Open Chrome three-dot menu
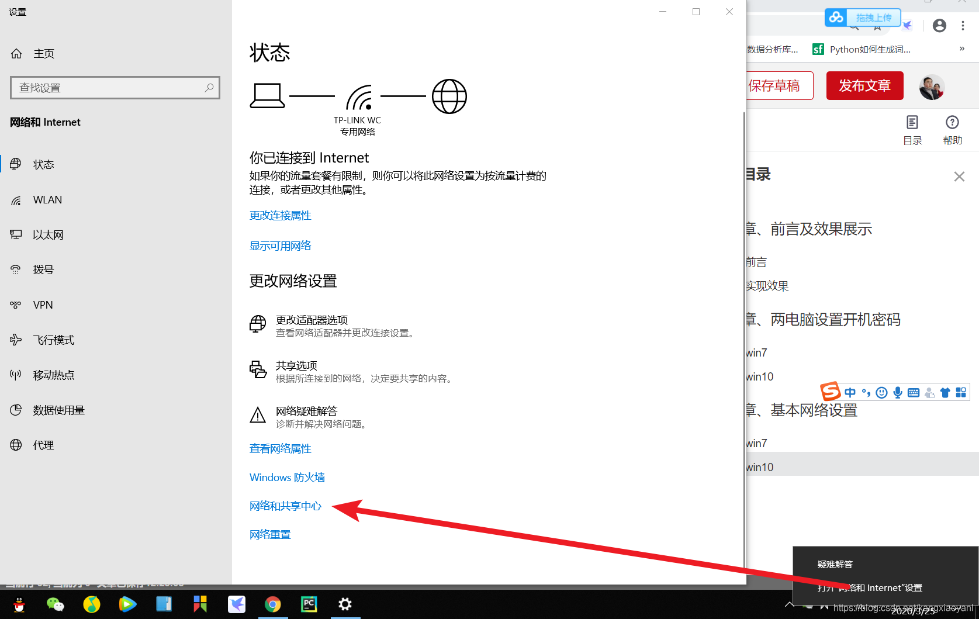Image resolution: width=979 pixels, height=619 pixels. tap(963, 26)
